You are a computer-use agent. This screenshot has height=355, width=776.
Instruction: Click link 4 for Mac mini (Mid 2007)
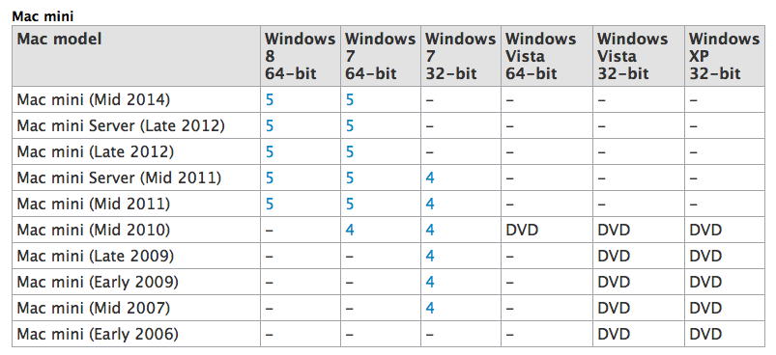(430, 308)
